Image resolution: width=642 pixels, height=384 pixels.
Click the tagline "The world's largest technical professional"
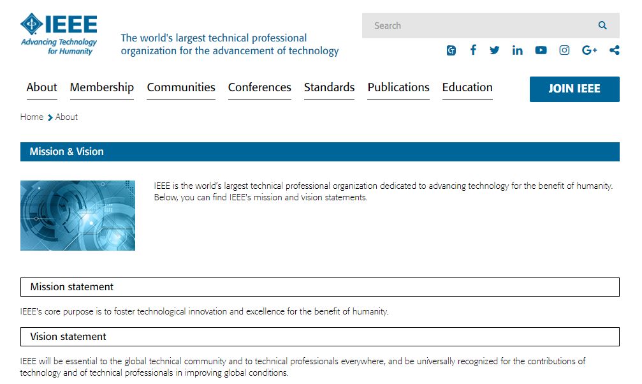(x=214, y=38)
